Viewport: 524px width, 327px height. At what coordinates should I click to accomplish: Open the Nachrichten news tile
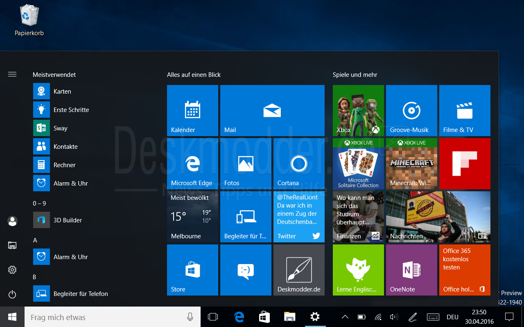[438, 217]
